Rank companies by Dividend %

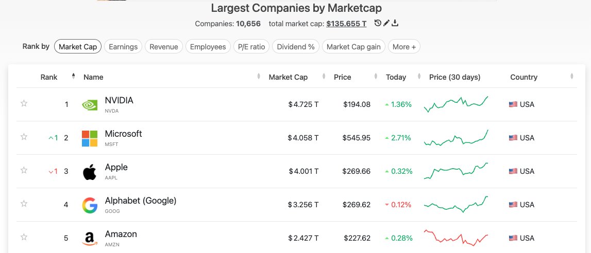pos(296,47)
